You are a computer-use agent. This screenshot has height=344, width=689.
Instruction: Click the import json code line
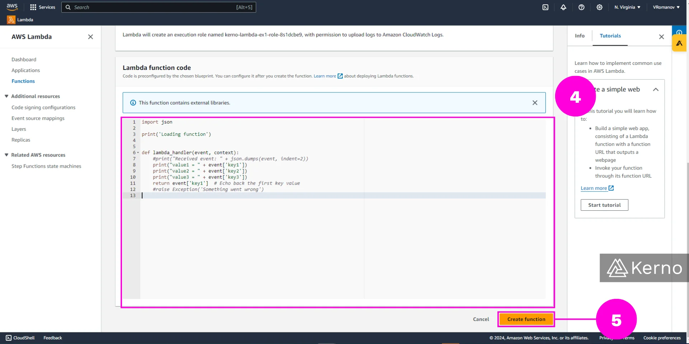tap(157, 122)
